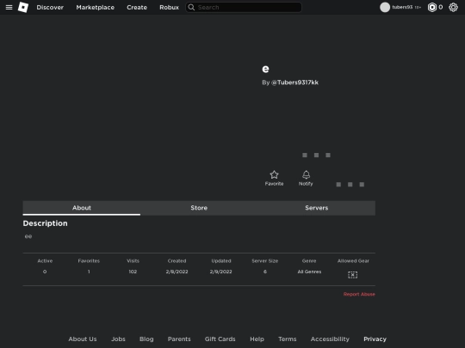Open the settings gear icon
Image resolution: width=465 pixels, height=348 pixels.
(453, 7)
